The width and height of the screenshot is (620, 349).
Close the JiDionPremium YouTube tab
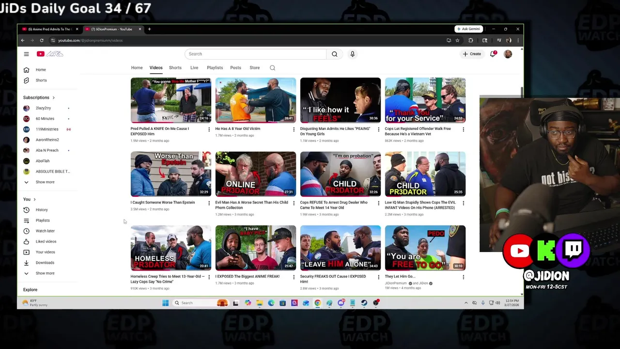(x=140, y=29)
